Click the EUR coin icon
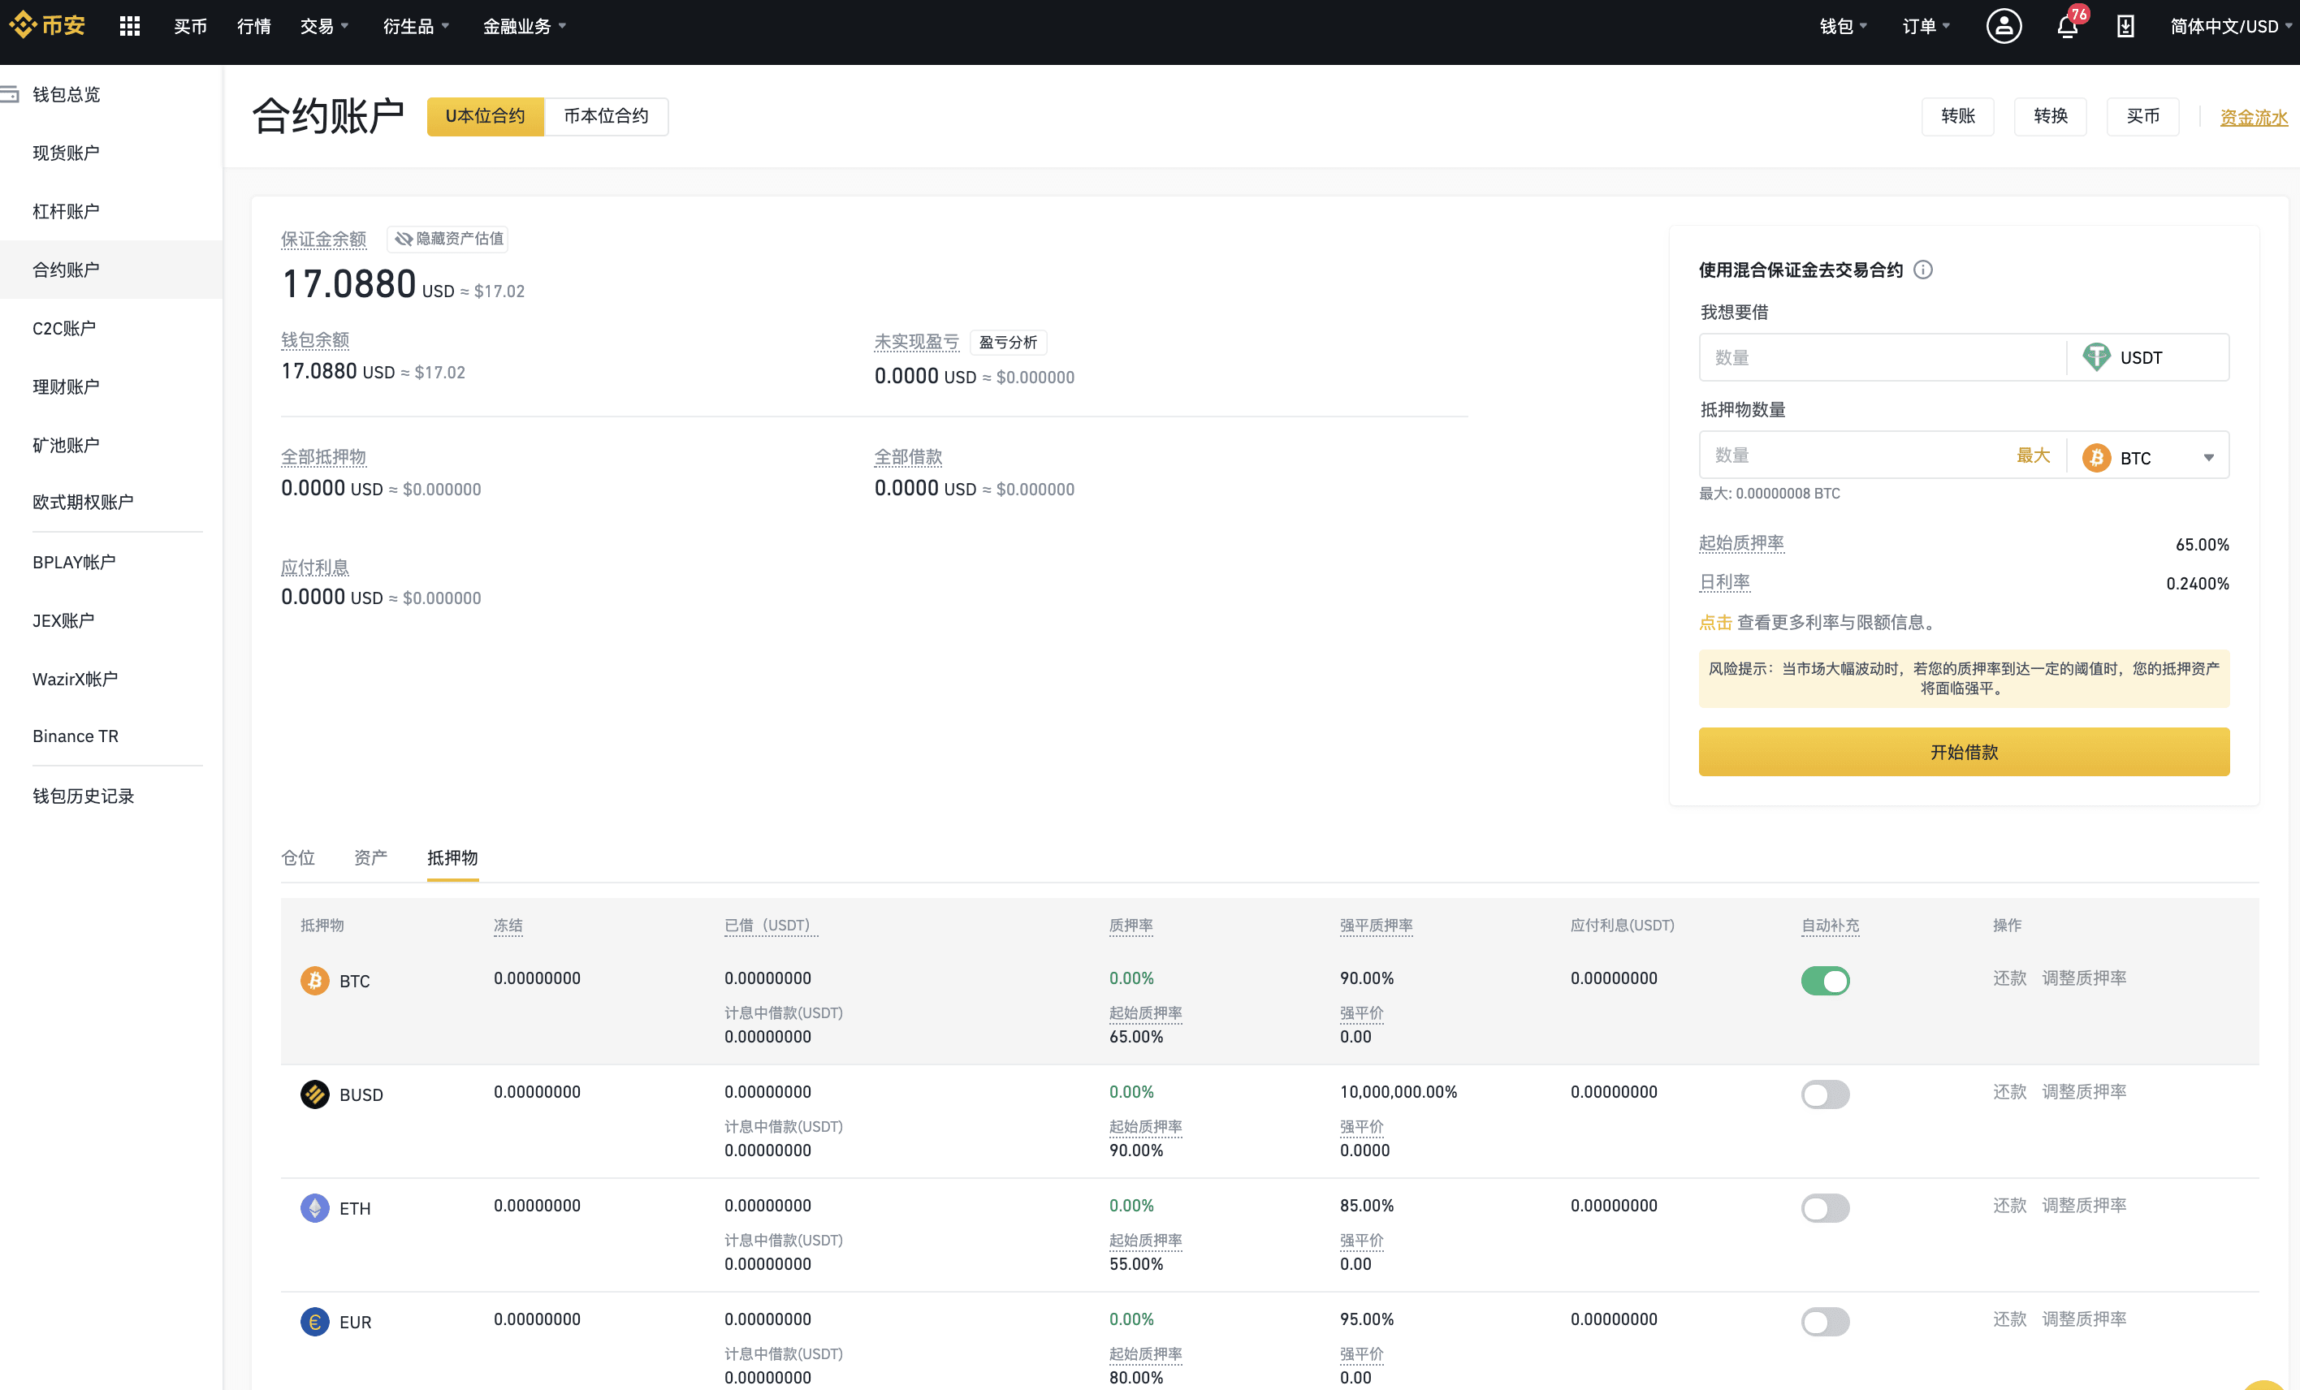This screenshot has height=1390, width=2300. pyautogui.click(x=314, y=1322)
